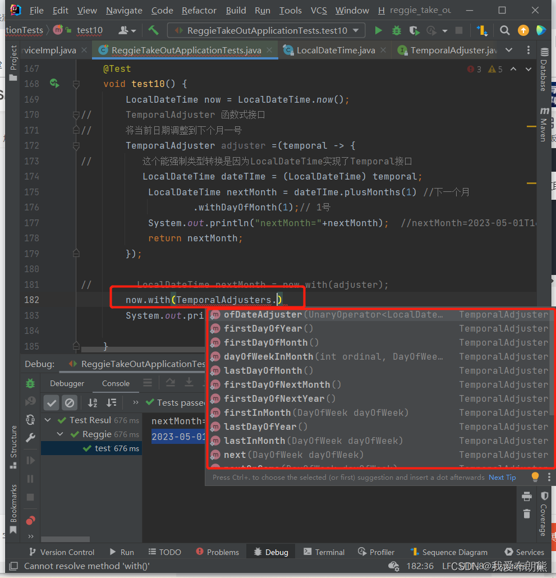Click the completion popup lightbulb icon

pyautogui.click(x=535, y=477)
